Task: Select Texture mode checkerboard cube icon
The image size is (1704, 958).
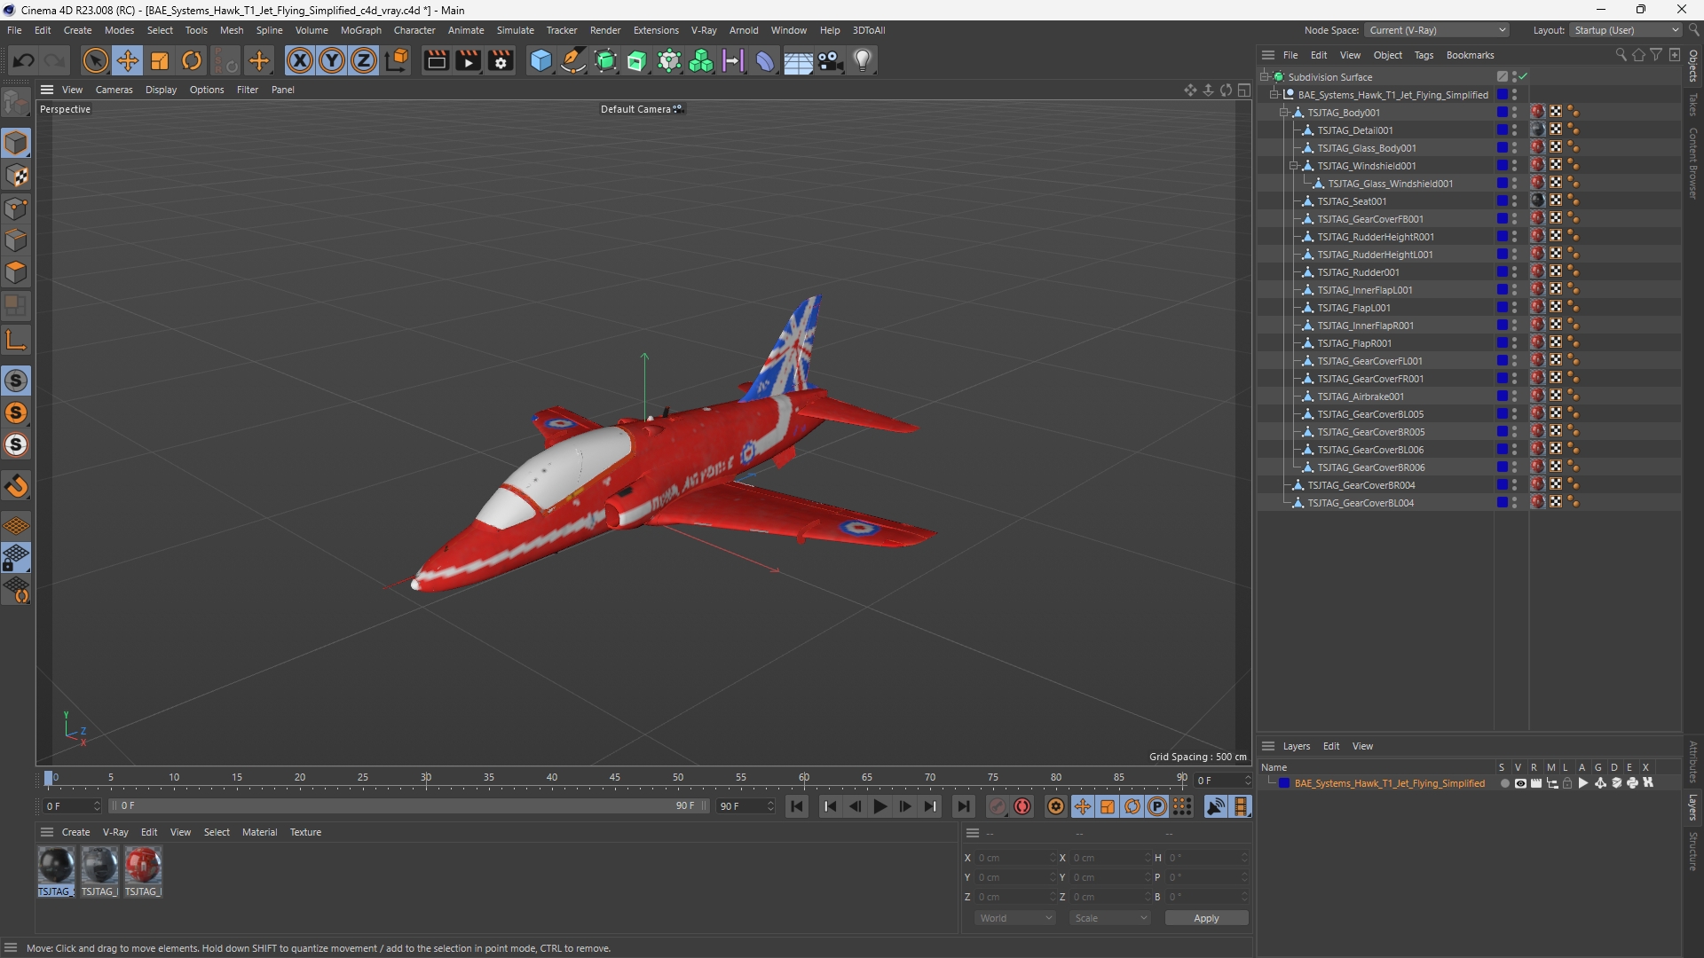Action: (x=16, y=176)
